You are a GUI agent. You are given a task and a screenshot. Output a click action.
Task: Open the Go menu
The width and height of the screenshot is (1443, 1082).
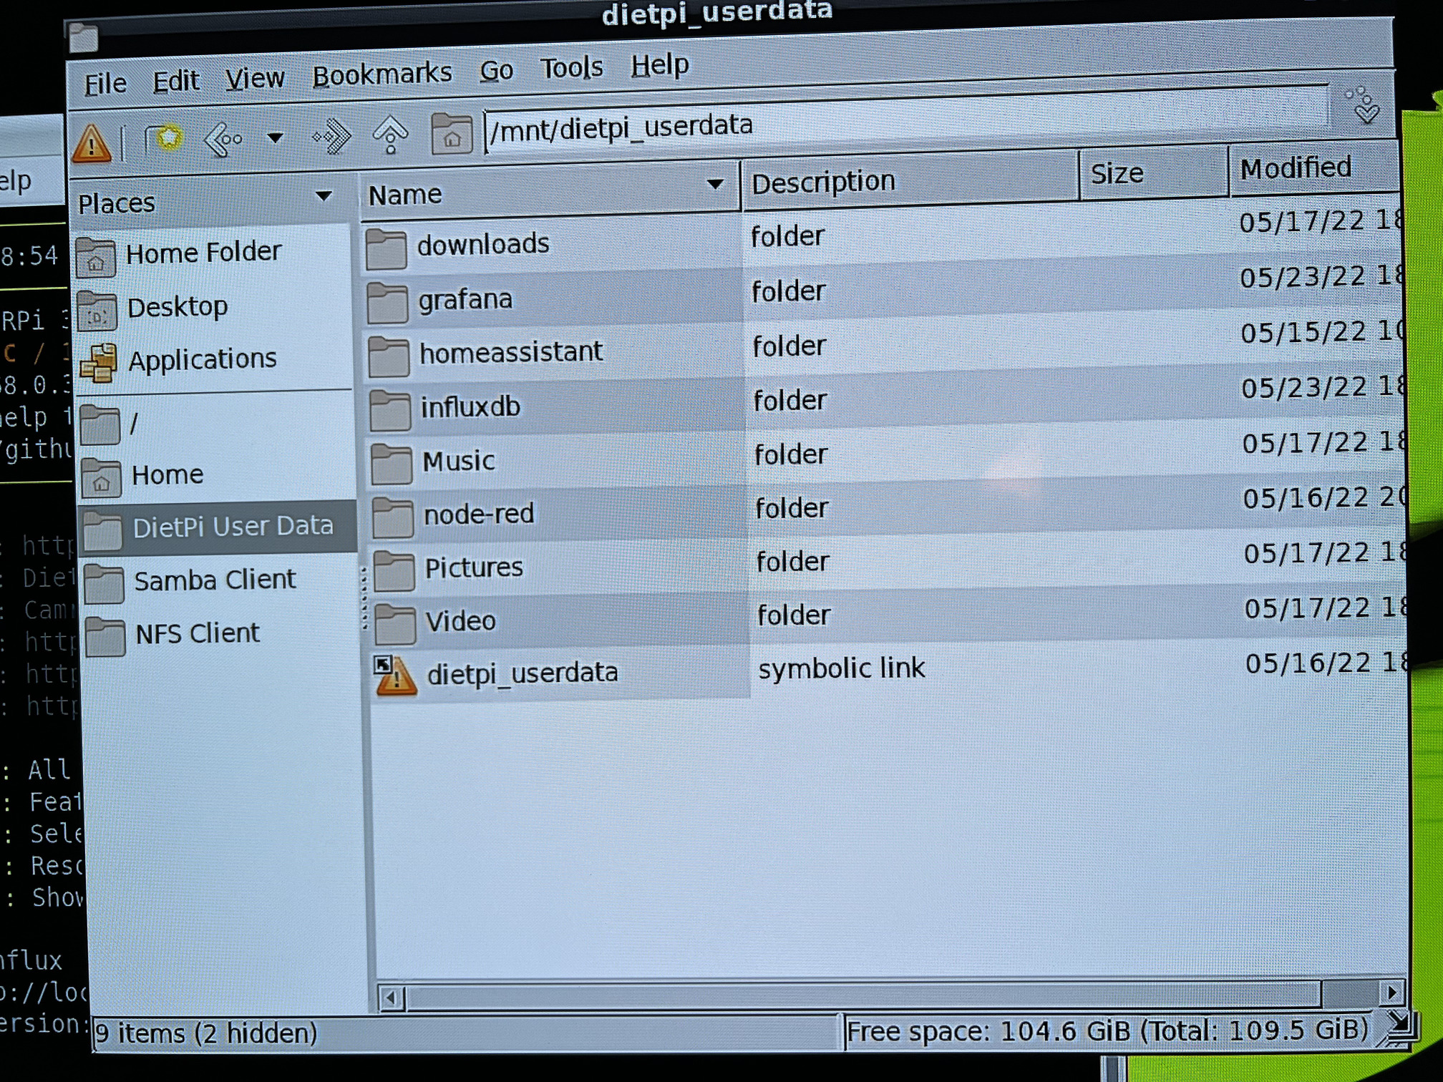point(496,70)
